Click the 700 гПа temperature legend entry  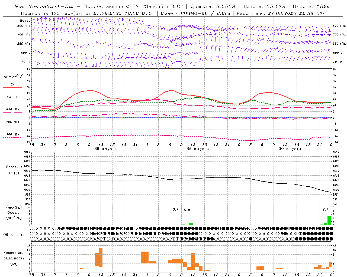pyautogui.click(x=12, y=122)
